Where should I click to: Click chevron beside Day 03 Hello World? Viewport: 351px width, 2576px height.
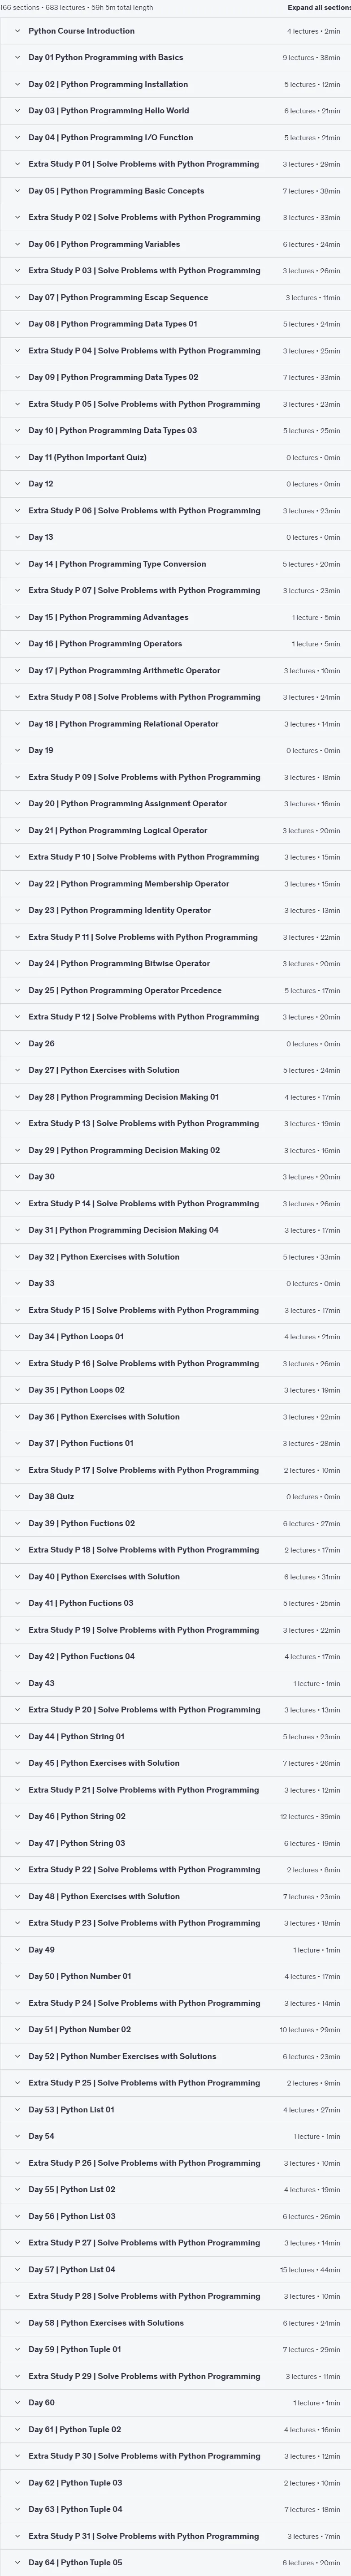17,111
